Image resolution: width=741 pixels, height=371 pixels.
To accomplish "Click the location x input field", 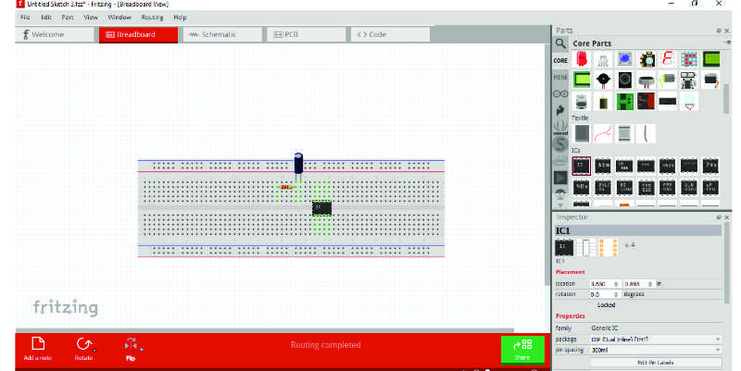I will point(601,284).
